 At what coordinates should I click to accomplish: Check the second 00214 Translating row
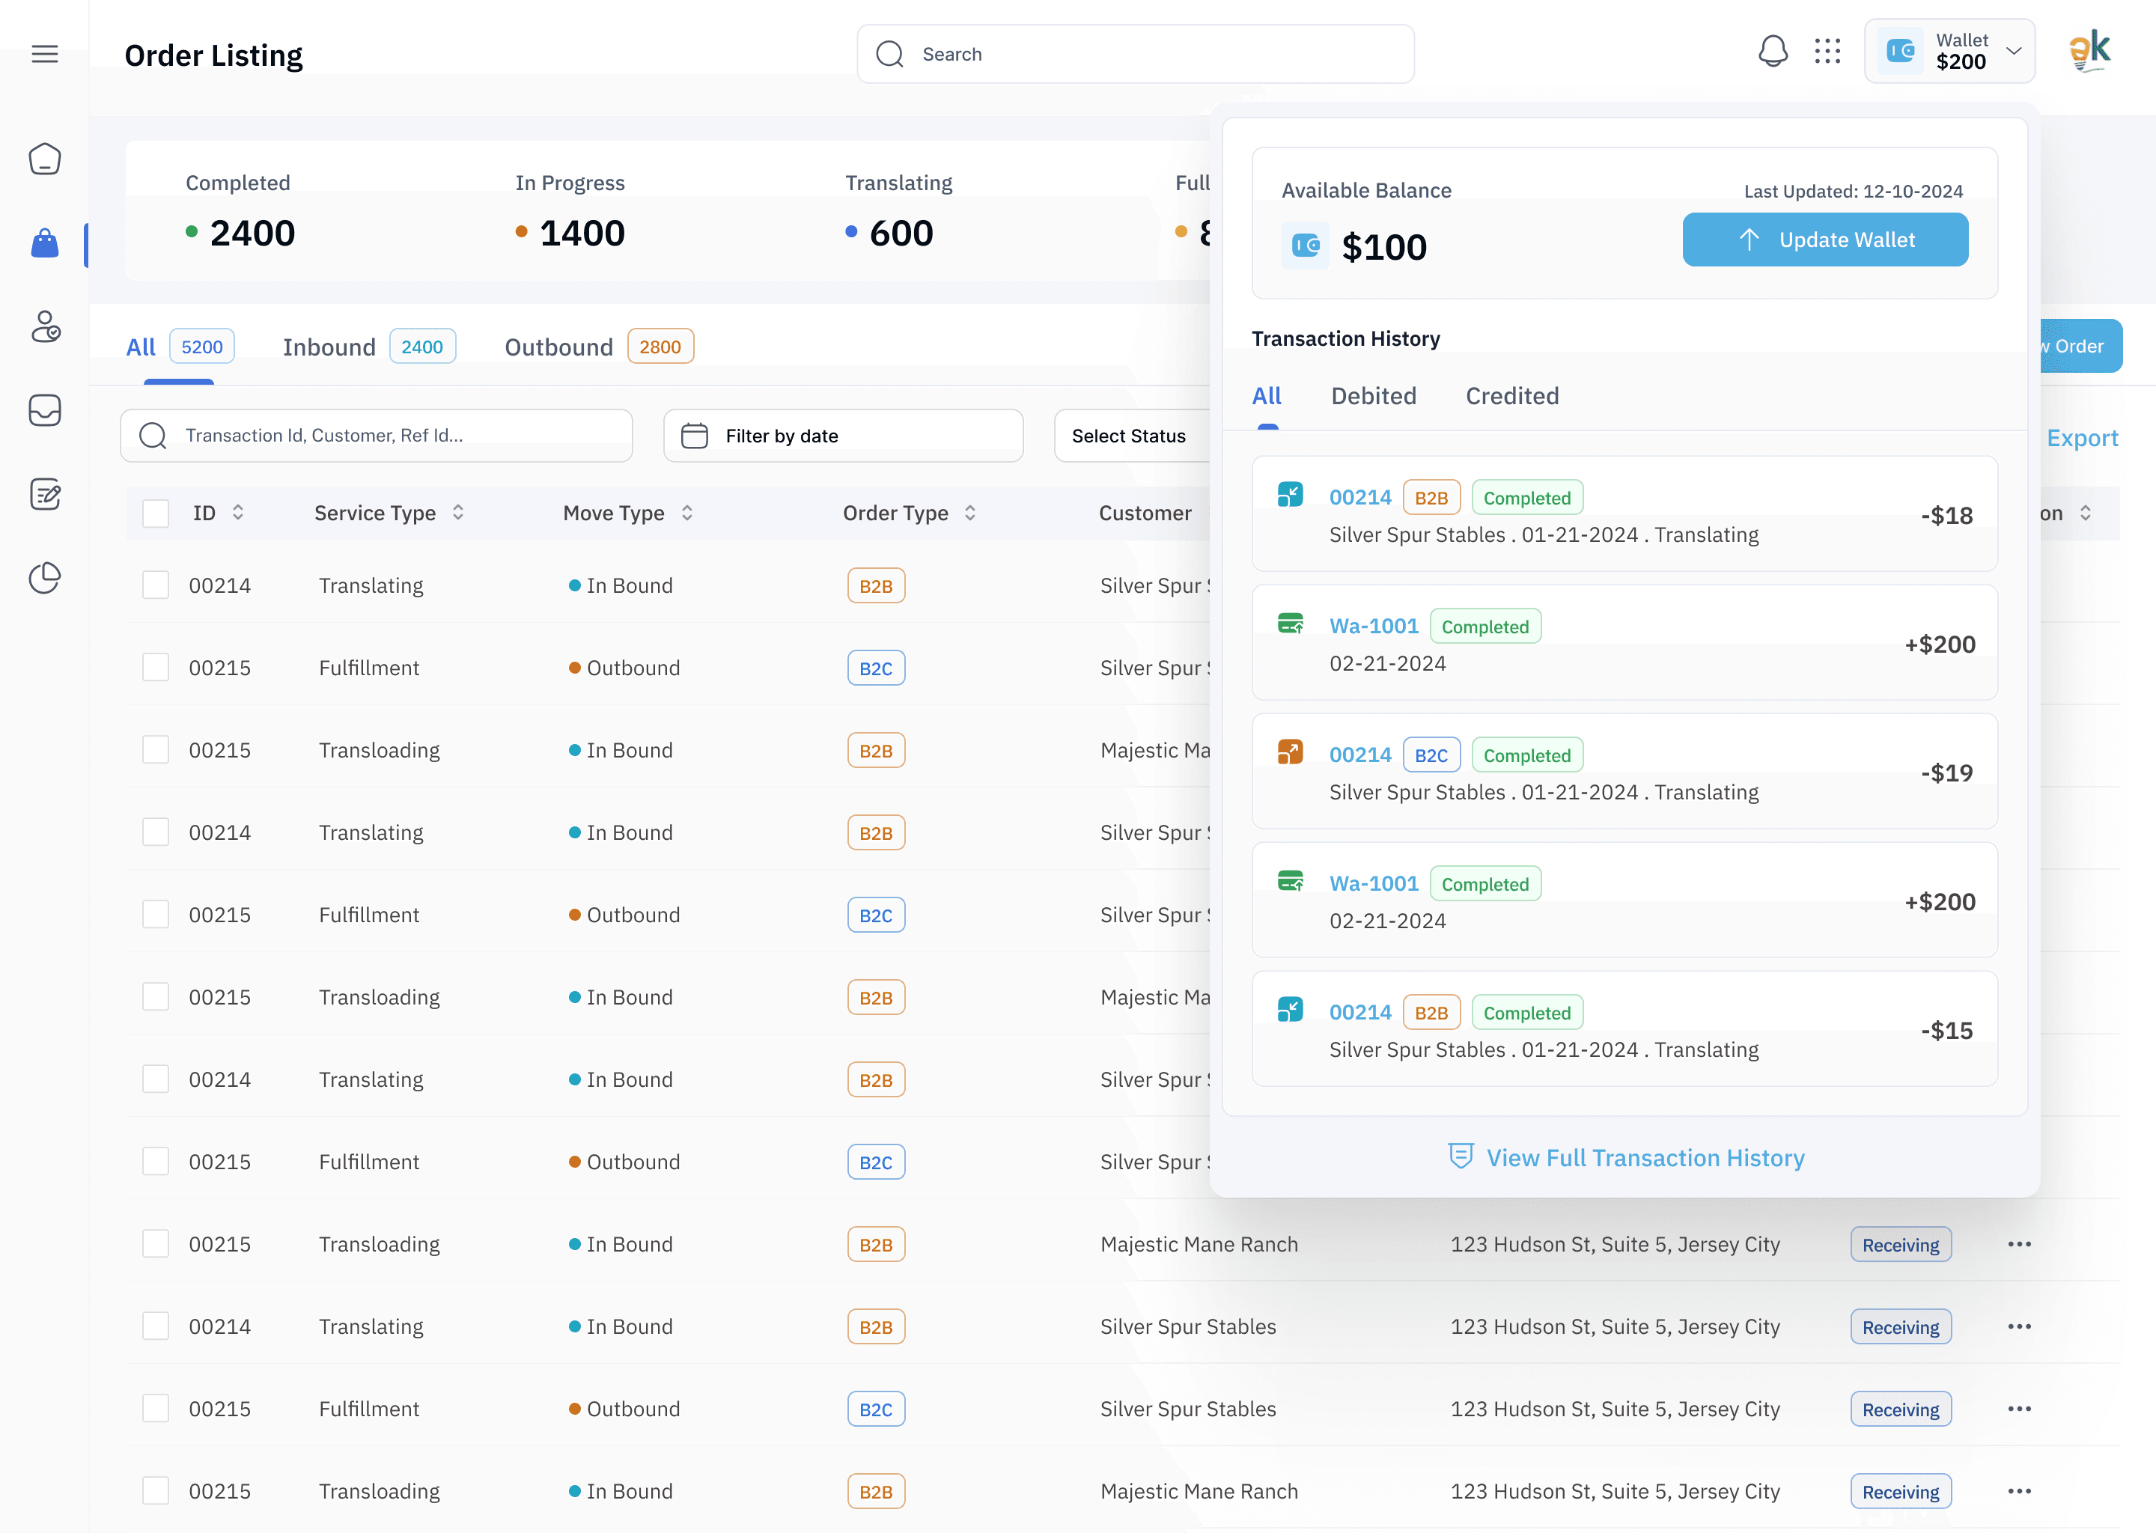[x=156, y=832]
